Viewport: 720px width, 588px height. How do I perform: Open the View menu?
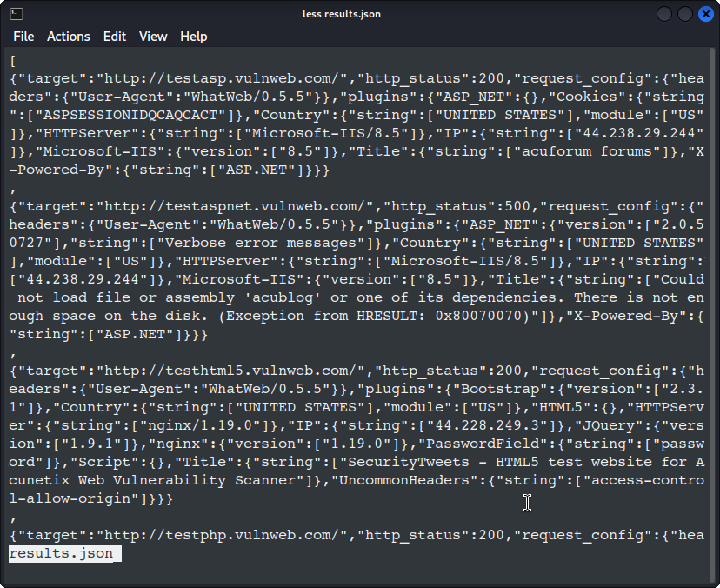153,37
